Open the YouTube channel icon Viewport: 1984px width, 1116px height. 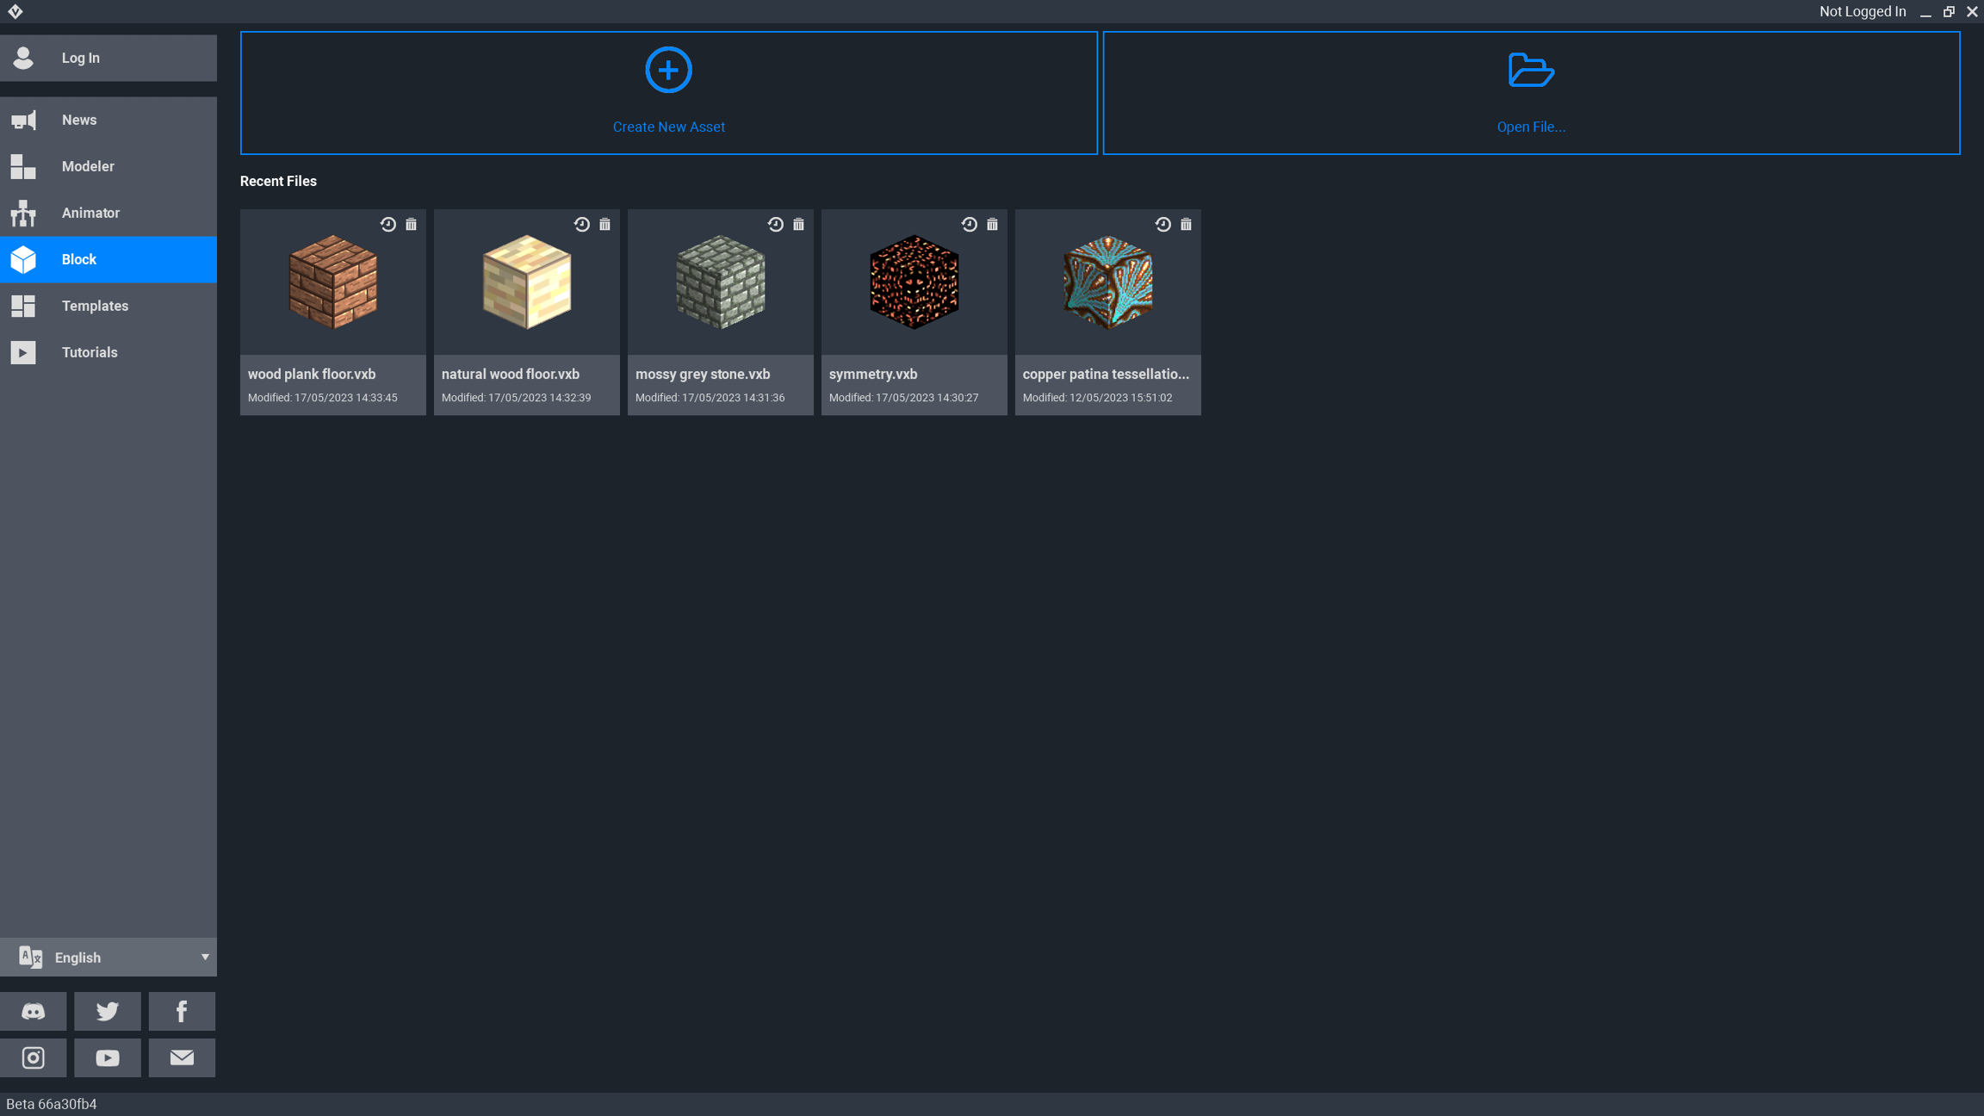pyautogui.click(x=108, y=1057)
